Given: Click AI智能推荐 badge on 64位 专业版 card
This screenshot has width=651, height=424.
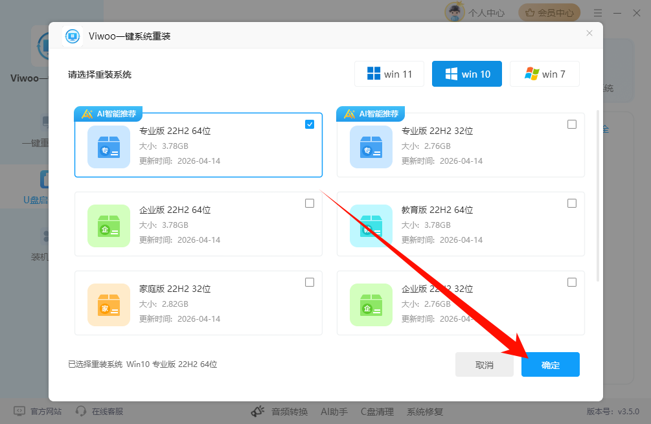Looking at the screenshot, I should (108, 114).
